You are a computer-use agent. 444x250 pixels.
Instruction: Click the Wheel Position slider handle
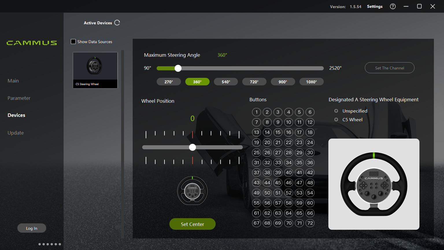click(193, 147)
